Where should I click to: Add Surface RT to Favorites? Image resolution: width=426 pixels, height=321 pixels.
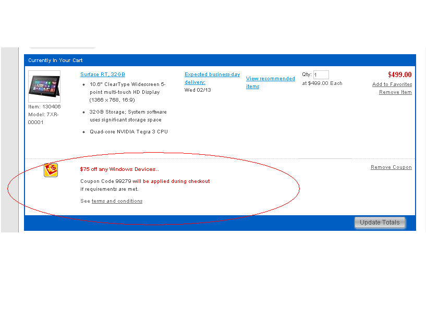tap(392, 84)
